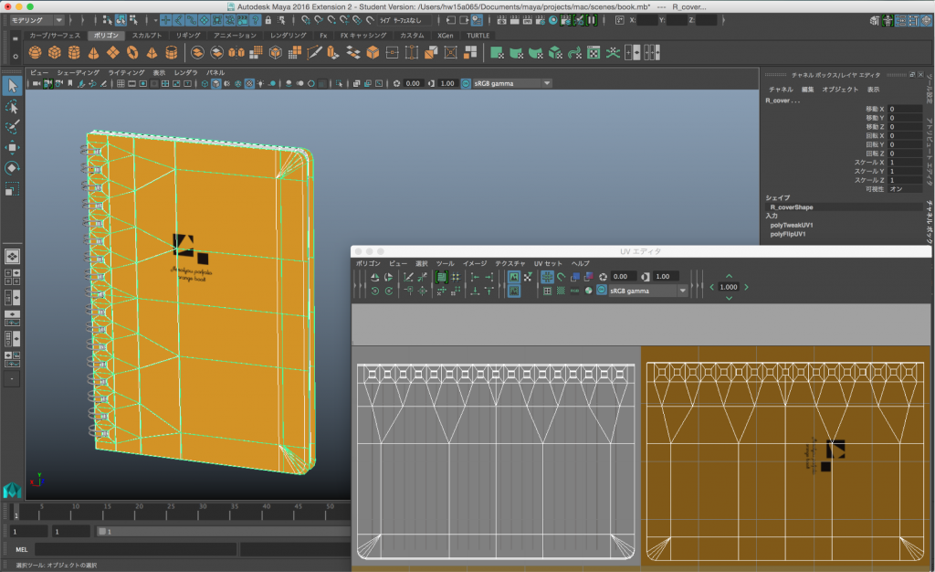
Task: Open Modeling Toolkit icon at top right
Action: [x=874, y=20]
